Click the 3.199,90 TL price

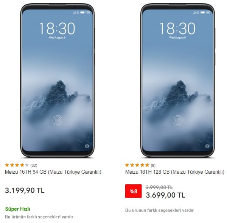(25, 190)
